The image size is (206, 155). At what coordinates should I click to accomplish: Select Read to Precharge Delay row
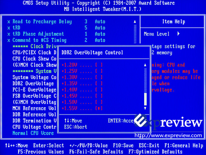pyautogui.click(x=56, y=21)
